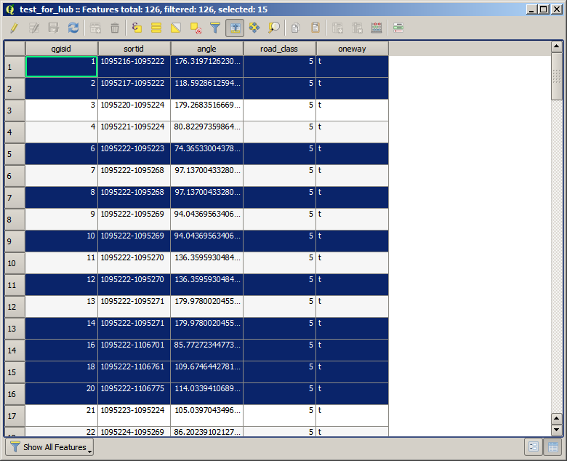This screenshot has height=461, width=567.
Task: Click the Select All features icon
Action: 156,28
